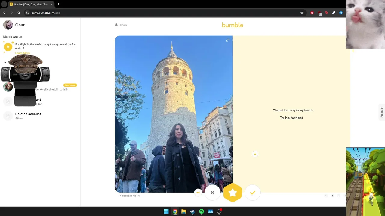The image size is (385, 216).
Task: Click the yellow down-arrow scroll button
Action: pos(255,154)
